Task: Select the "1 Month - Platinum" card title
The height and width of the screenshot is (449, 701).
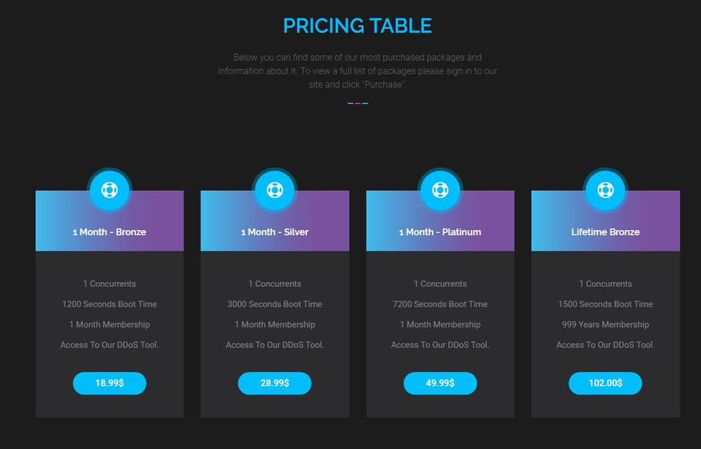Action: (440, 232)
